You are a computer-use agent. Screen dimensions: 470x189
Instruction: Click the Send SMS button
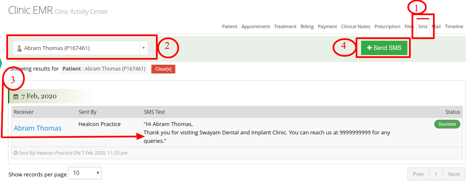(384, 48)
